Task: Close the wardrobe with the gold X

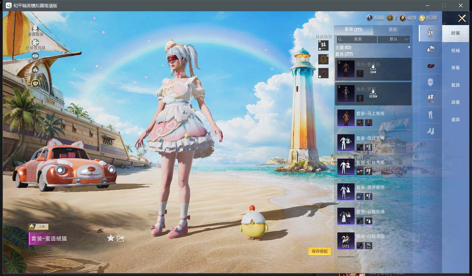Action: 462,18
